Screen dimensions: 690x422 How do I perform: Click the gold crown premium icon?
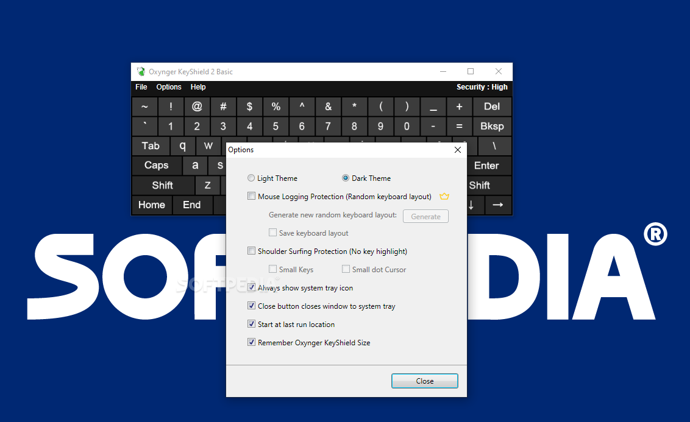pyautogui.click(x=444, y=197)
